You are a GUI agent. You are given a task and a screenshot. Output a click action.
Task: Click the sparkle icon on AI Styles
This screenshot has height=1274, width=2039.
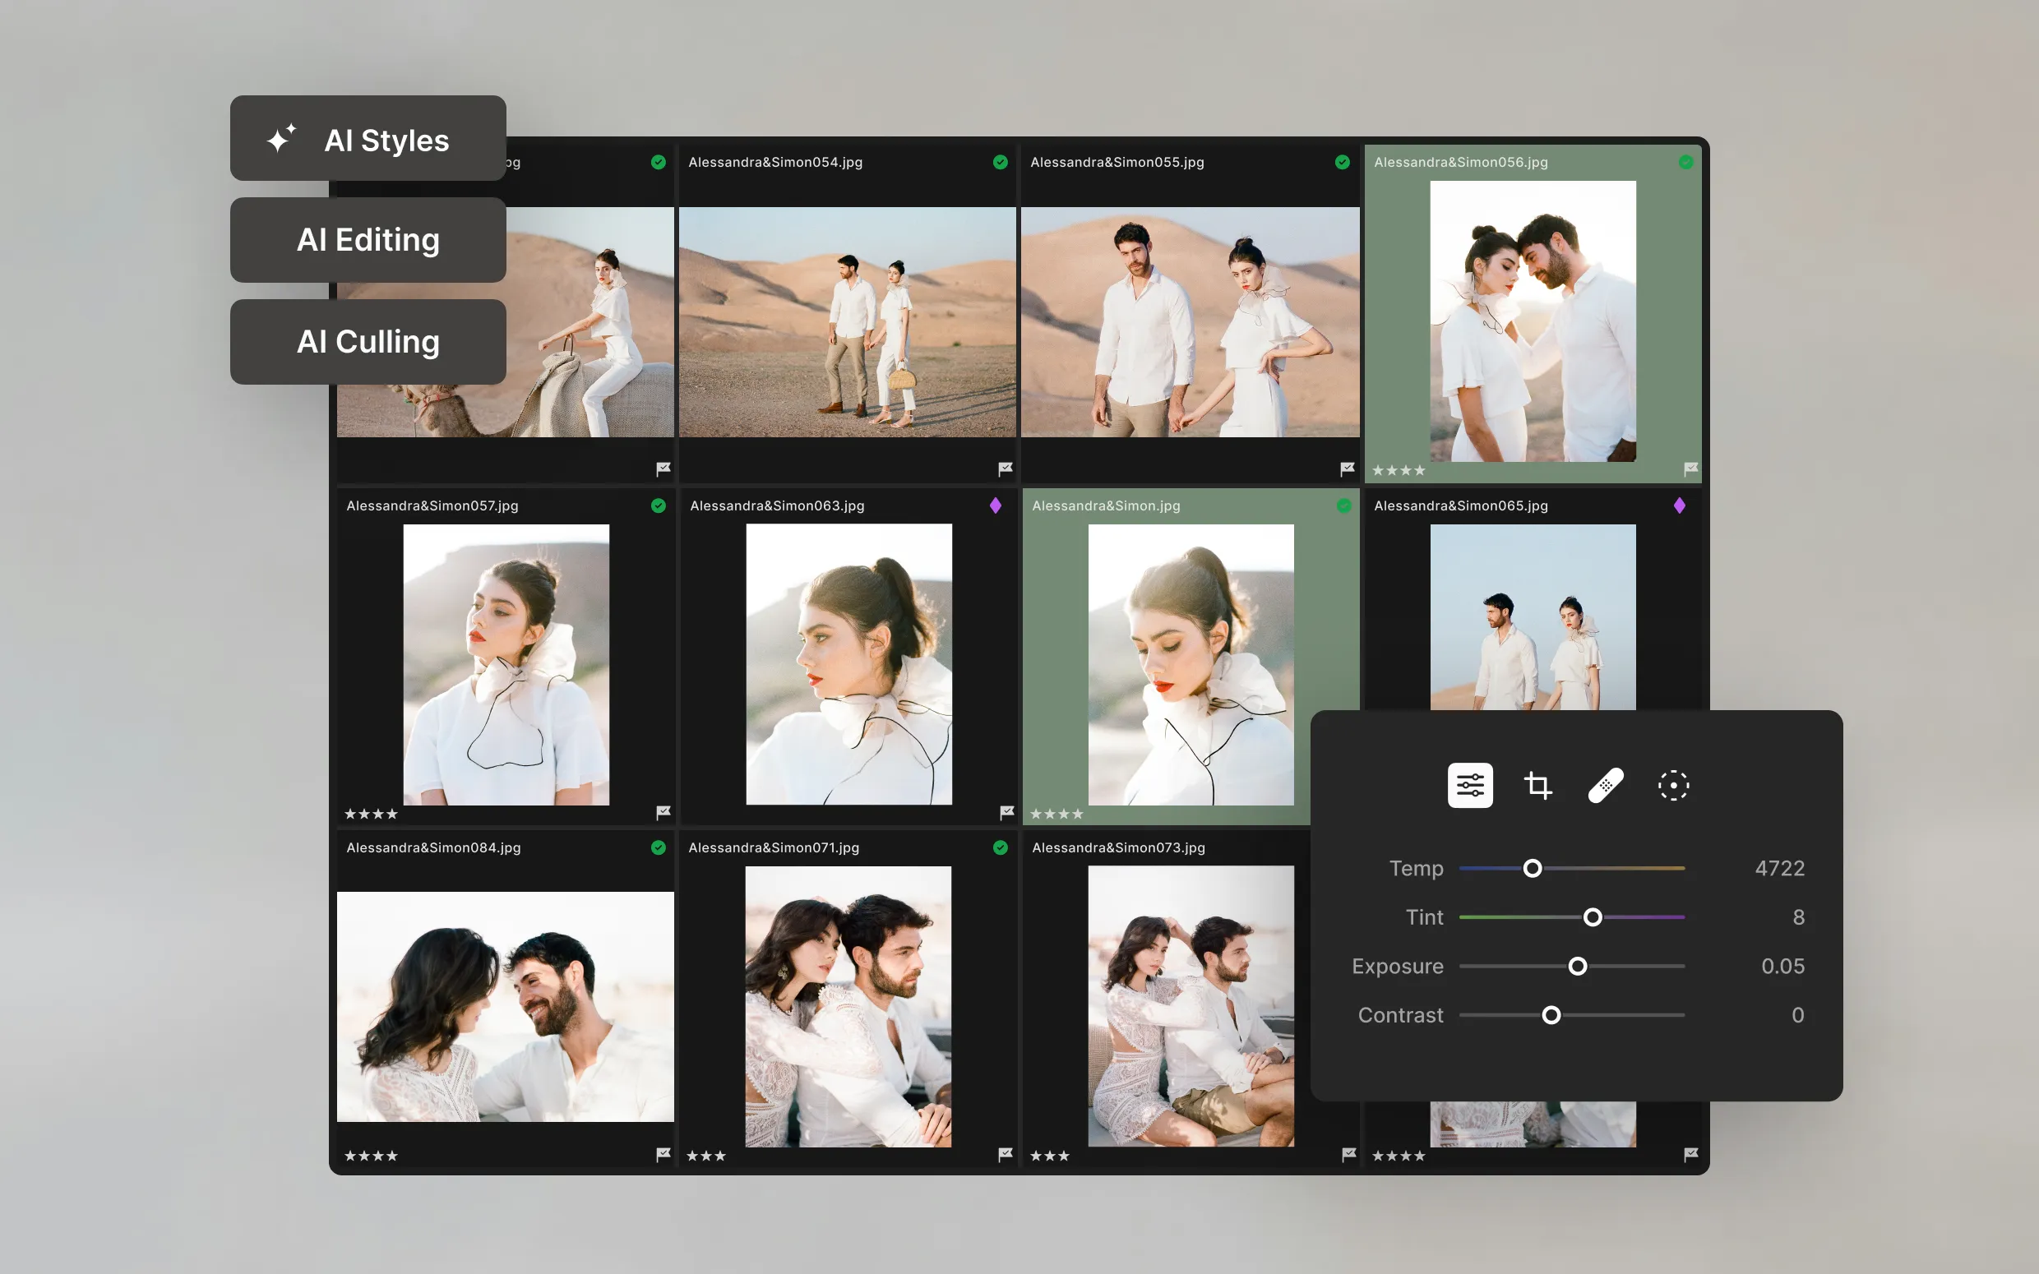(281, 138)
